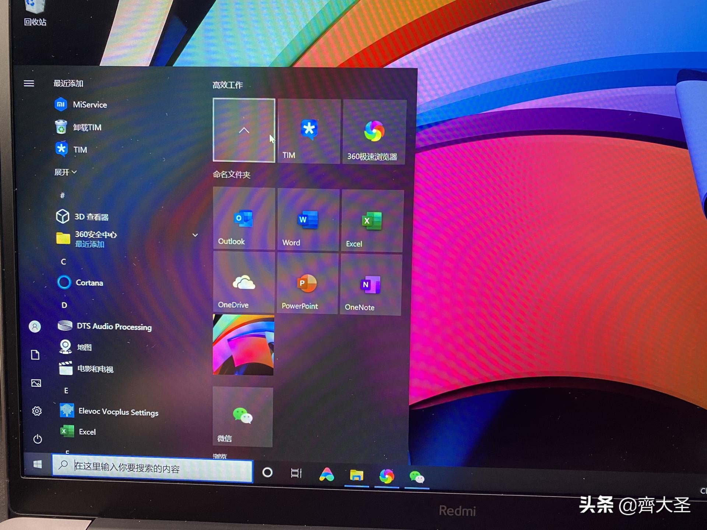707x530 pixels.
Task: Open the colorful wallpaper photo tile
Action: click(243, 345)
